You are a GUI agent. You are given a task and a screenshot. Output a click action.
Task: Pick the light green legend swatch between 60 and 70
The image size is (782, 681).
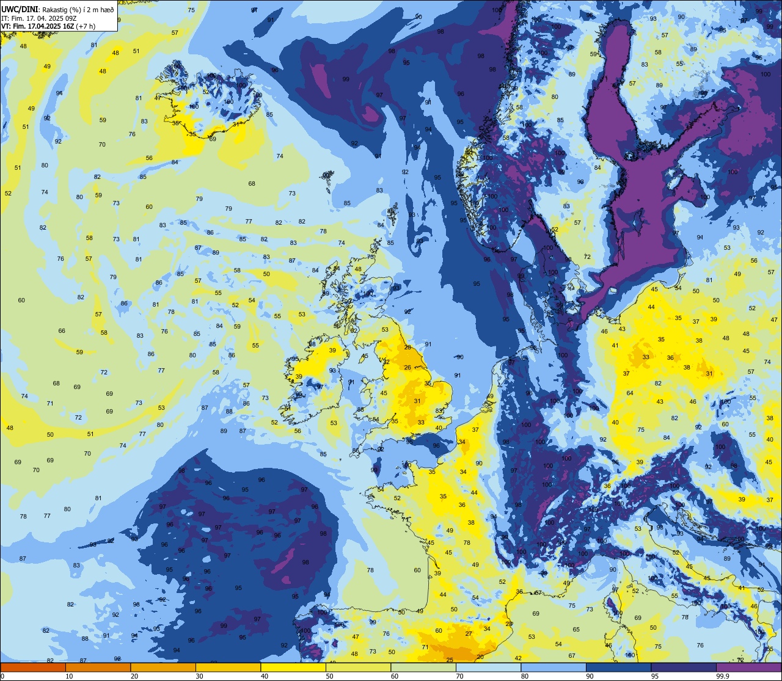(x=423, y=667)
